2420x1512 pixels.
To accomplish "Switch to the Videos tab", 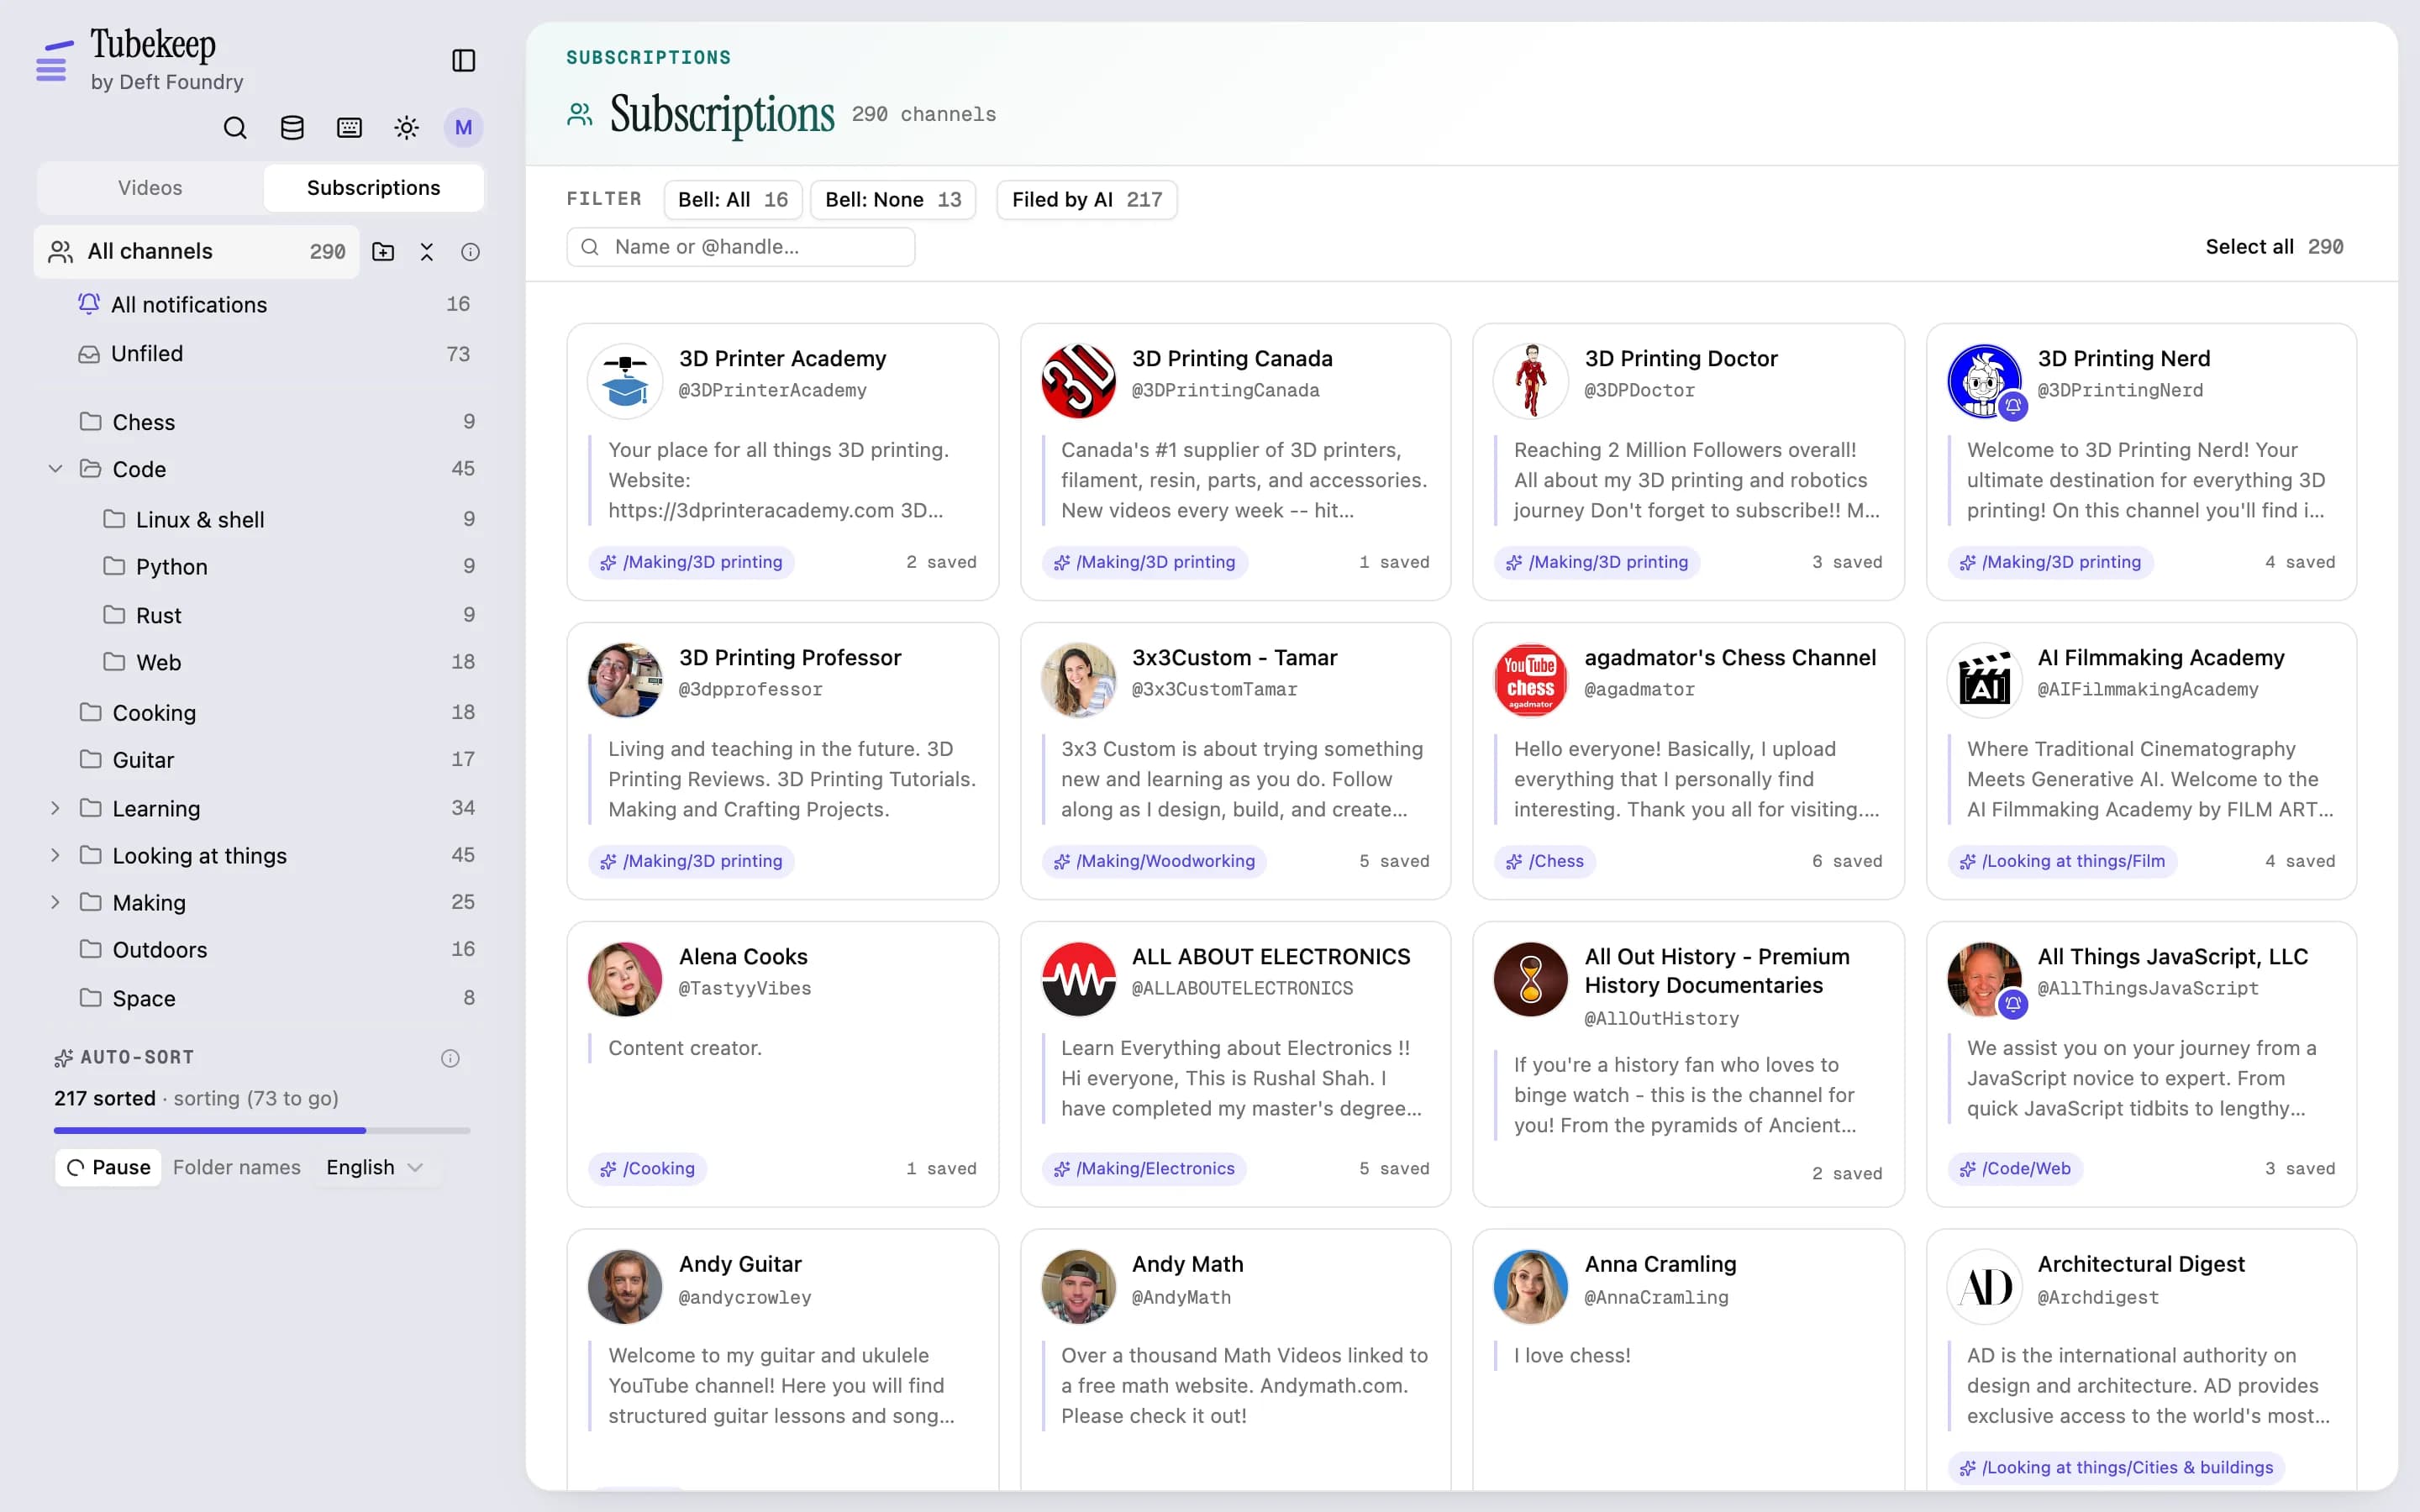I will tap(150, 188).
